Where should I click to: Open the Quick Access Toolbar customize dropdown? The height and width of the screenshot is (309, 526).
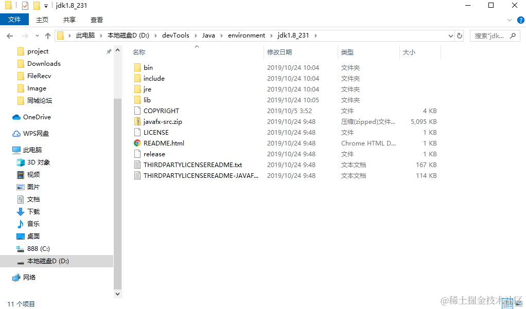[x=46, y=6]
